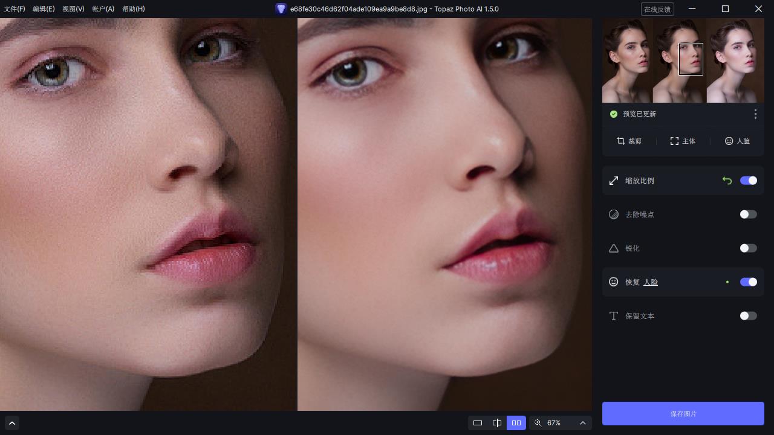
Task: Toggle the 缩放比例 upscale switch
Action: 749,181
